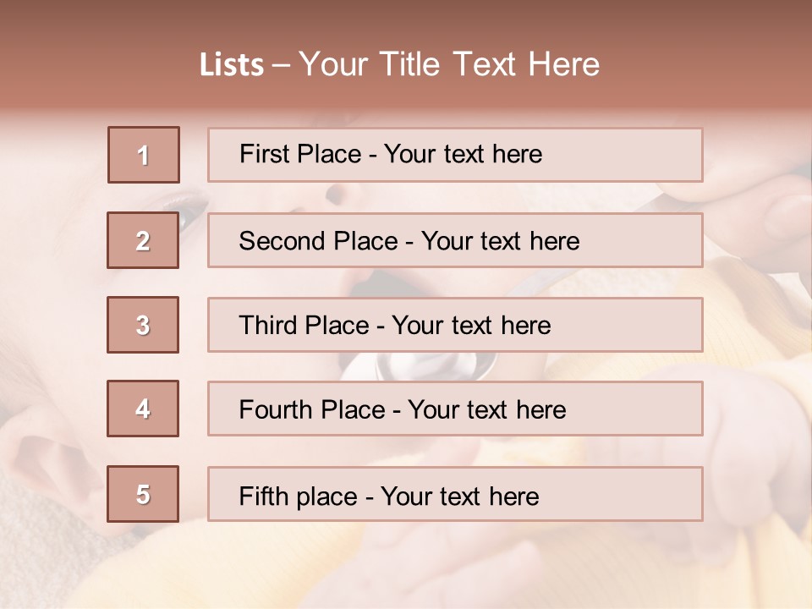
Task: Click the bold word 'Lists' in title
Action: click(232, 65)
